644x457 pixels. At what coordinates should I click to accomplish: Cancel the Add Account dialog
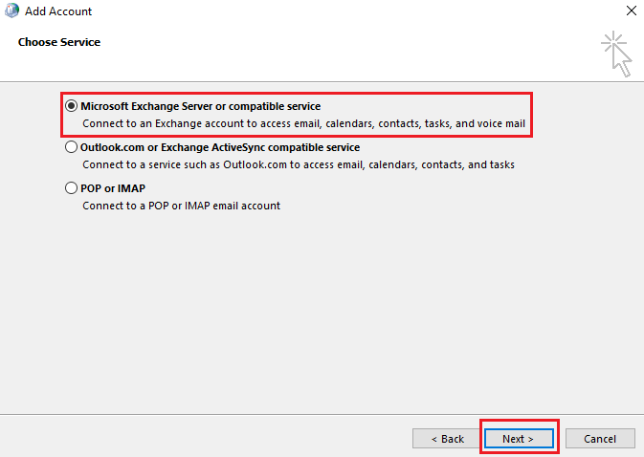(x=600, y=439)
